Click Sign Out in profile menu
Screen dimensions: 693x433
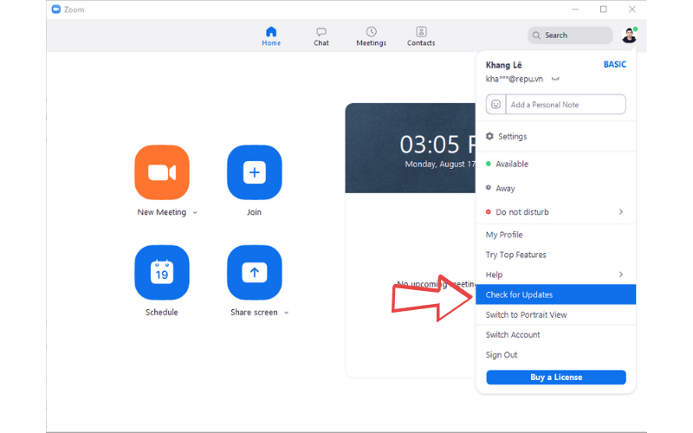click(502, 355)
